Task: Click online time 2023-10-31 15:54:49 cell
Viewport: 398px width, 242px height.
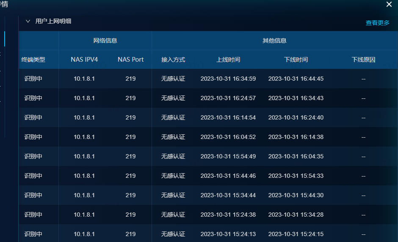Action: [228, 157]
